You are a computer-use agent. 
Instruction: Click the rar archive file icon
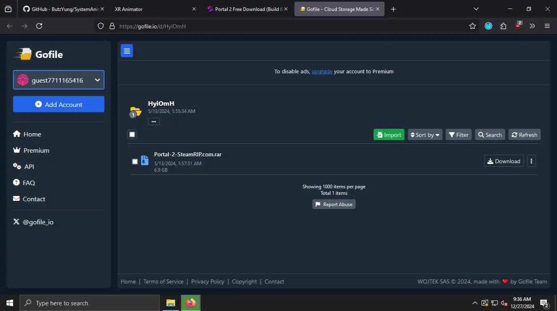click(145, 161)
